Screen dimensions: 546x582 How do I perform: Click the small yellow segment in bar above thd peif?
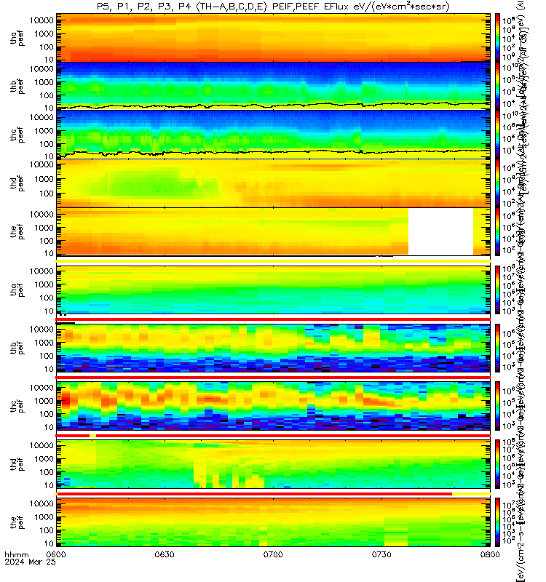(x=93, y=435)
